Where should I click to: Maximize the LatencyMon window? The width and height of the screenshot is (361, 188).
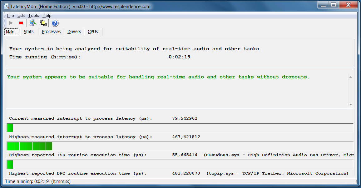point(334,5)
